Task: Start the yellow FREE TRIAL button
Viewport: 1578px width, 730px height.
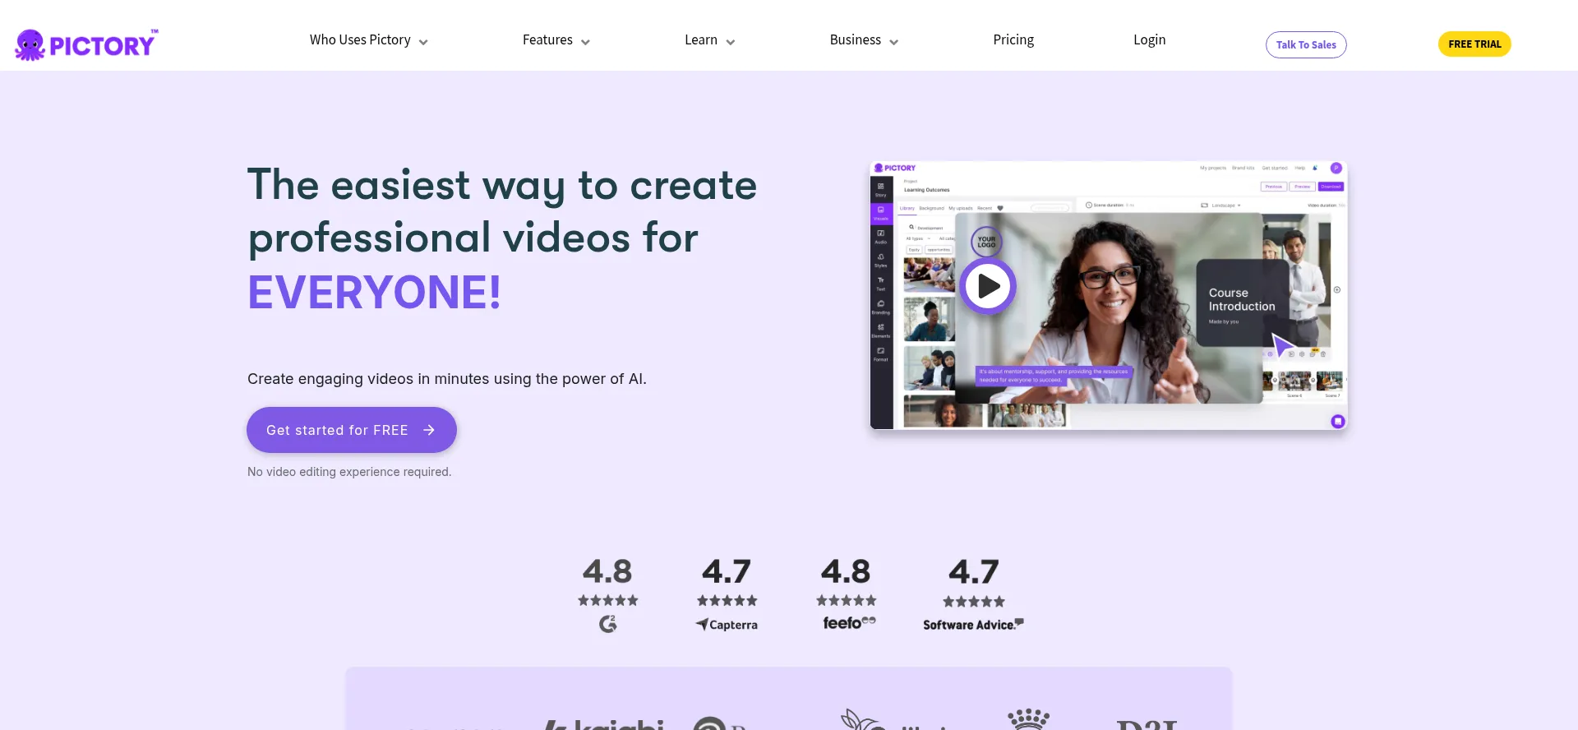Action: [x=1474, y=44]
